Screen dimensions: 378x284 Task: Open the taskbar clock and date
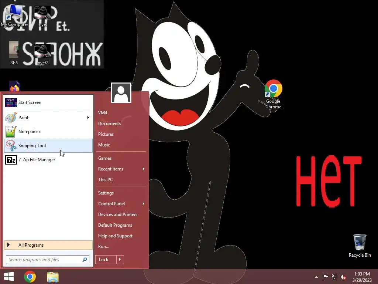tap(362, 277)
